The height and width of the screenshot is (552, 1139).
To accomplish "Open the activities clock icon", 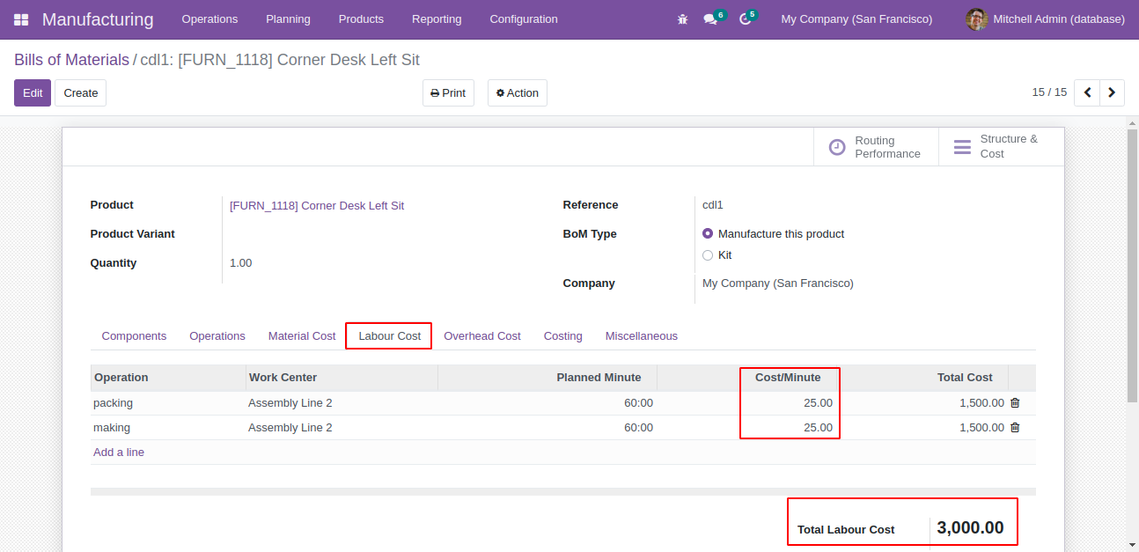I will pyautogui.click(x=745, y=18).
